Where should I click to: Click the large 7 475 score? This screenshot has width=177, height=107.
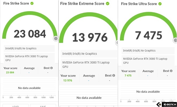(149, 35)
